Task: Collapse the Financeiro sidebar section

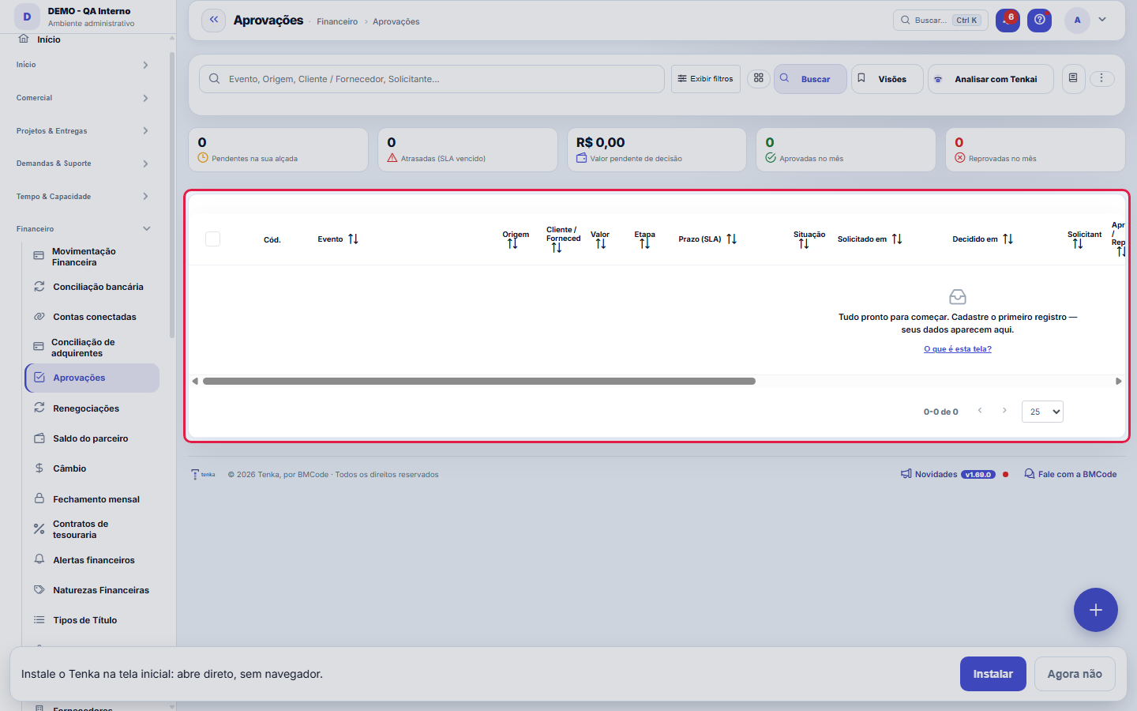Action: tap(82, 229)
